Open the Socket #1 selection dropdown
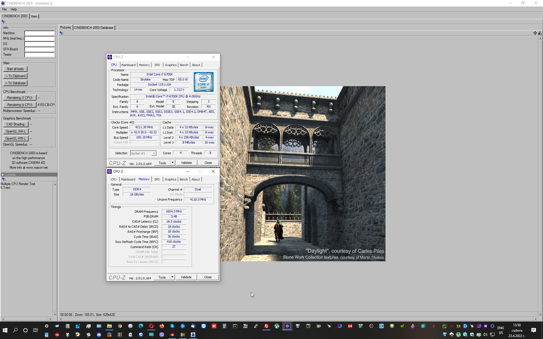The width and height of the screenshot is (543, 339). [143, 153]
